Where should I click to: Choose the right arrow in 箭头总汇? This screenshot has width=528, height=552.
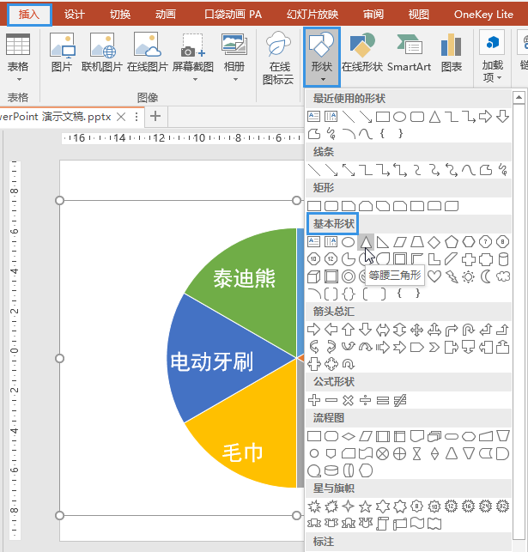(x=313, y=330)
